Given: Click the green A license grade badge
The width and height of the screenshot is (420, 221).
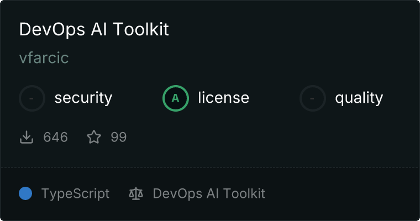Looking at the screenshot, I should (176, 98).
